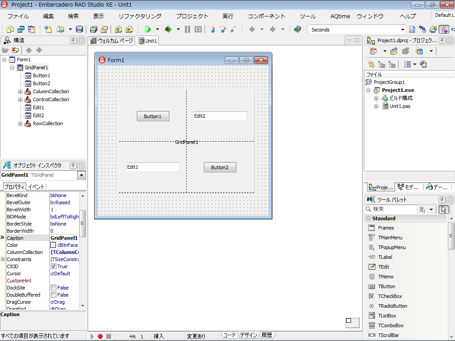Click the Sync project arrows icon
455x341 pixels.
coord(371,64)
